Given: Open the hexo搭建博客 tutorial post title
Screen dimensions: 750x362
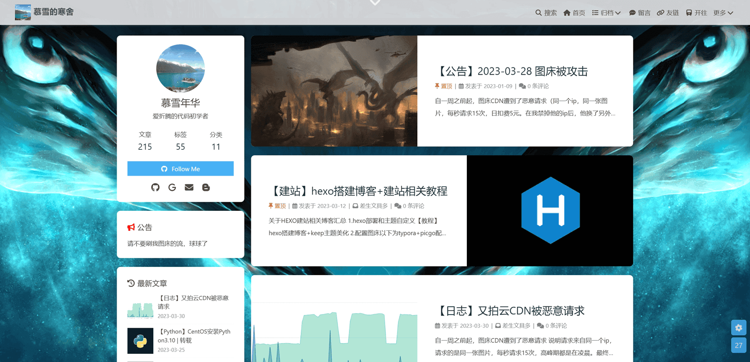Looking at the screenshot, I should click(x=358, y=191).
